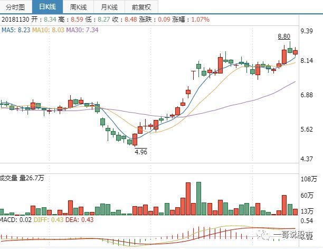Screen dimensions: 323x249
Task: Click the MA10: 8.03 indicator label
Action: pyautogui.click(x=48, y=30)
